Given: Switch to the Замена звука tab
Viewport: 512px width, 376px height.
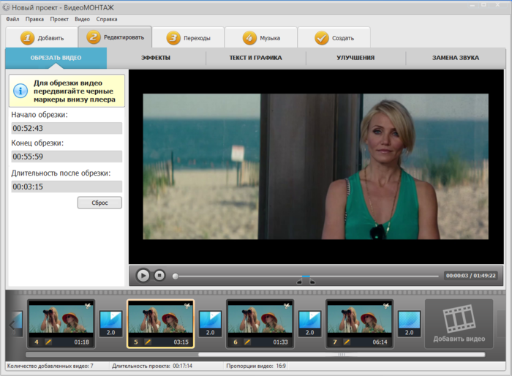Looking at the screenshot, I should [456, 57].
